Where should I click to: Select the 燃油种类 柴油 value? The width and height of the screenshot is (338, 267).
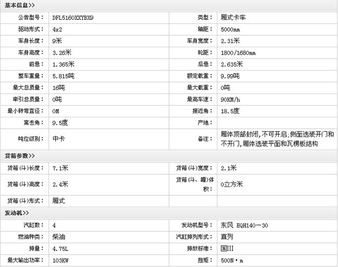[59, 237]
